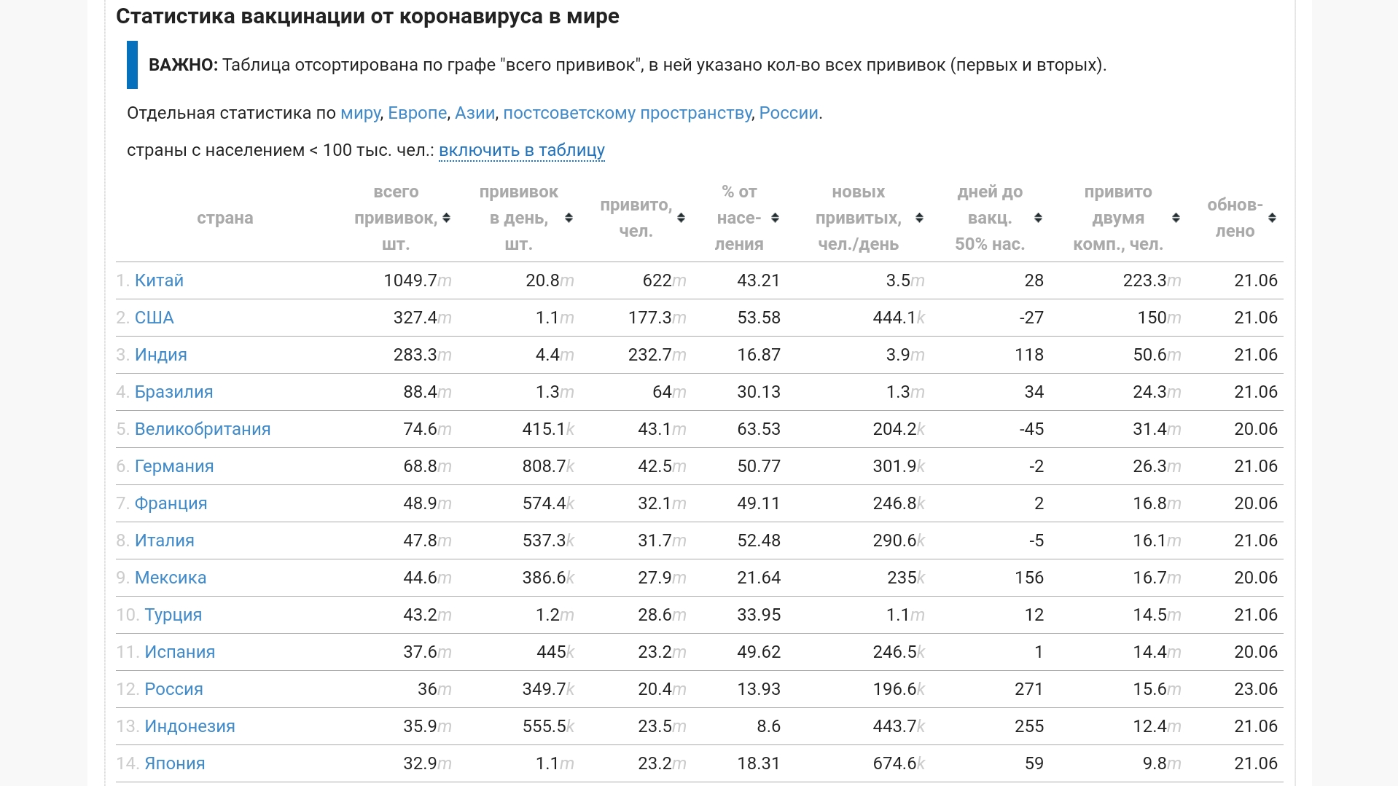Open world statistics link «миру»
Screen dimensions: 1398x786
360,113
